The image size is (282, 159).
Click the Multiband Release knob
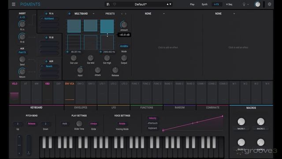point(115,70)
